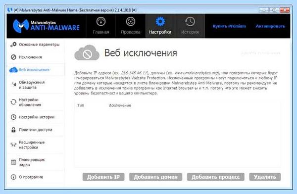
Task: Open the Проверка scan target icon
Action: pyautogui.click(x=131, y=22)
